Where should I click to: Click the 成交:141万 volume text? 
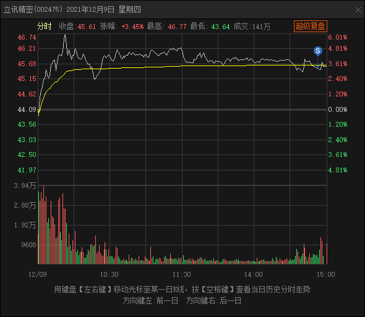click(252, 27)
